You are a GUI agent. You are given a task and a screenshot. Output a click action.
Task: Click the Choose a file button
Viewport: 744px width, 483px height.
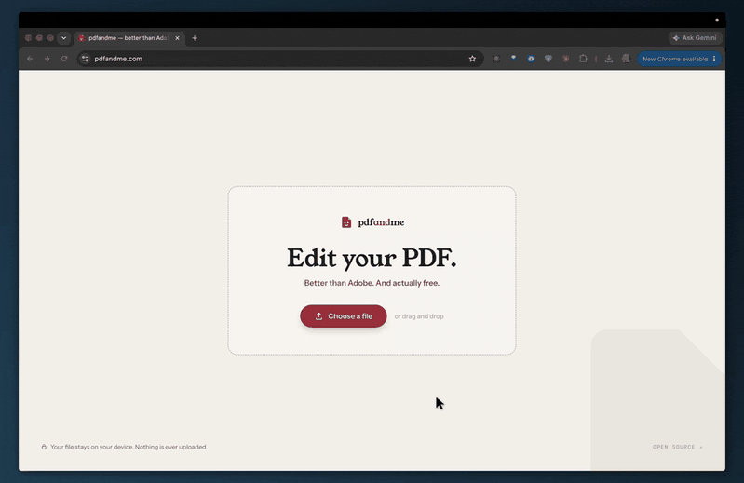tap(343, 316)
